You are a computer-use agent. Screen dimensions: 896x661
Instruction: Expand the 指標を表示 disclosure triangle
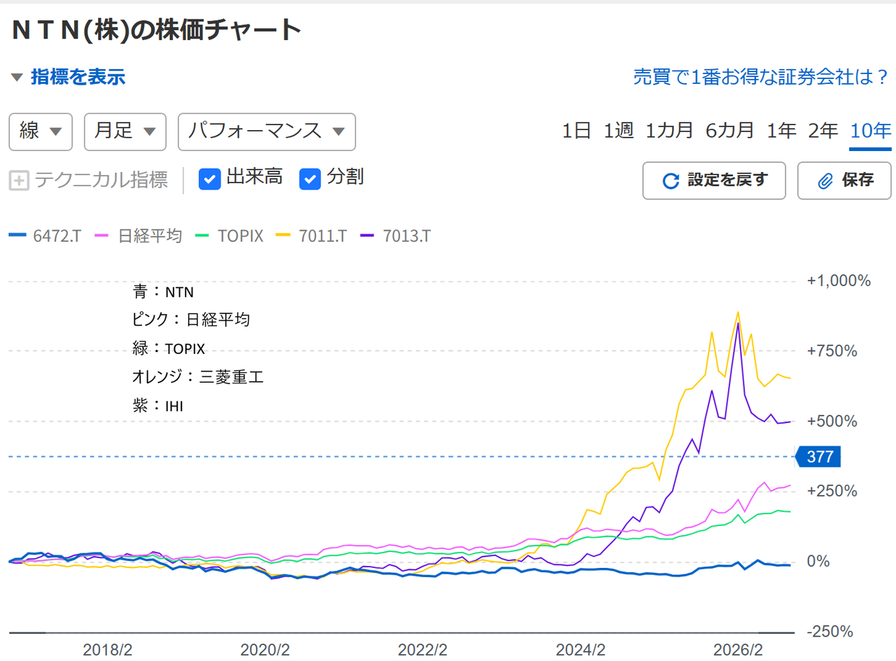click(17, 77)
